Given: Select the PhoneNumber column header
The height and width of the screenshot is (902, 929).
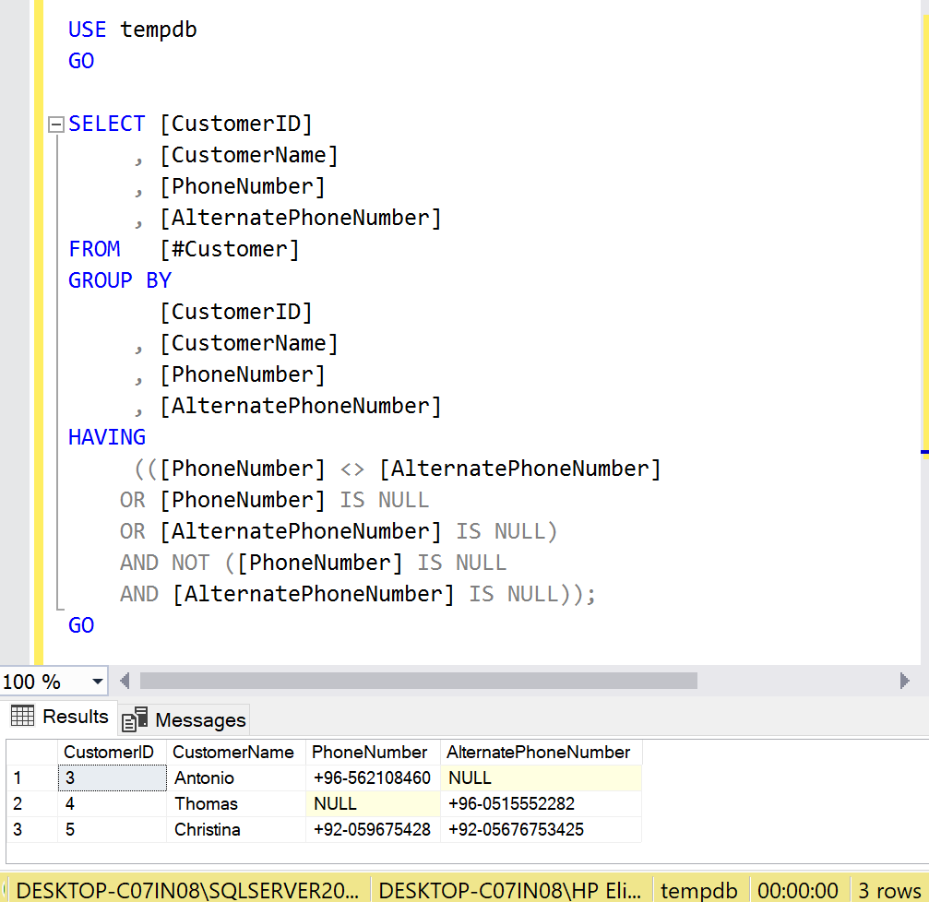Looking at the screenshot, I should coord(370,752).
